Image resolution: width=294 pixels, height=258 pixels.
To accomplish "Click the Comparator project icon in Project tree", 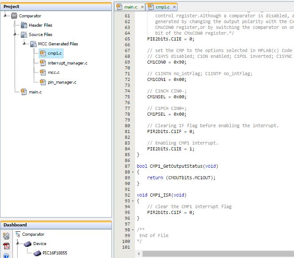I will [14, 16].
